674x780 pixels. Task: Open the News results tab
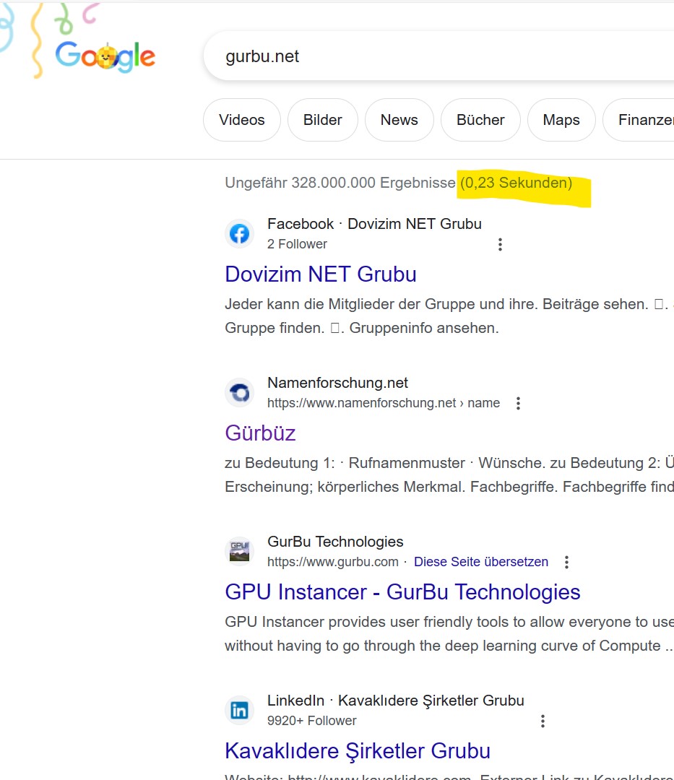coord(399,120)
